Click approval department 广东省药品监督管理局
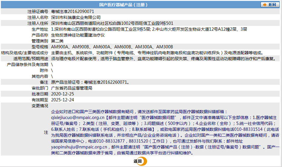This screenshot has height=167, width=282. pyautogui.click(x=71, y=88)
